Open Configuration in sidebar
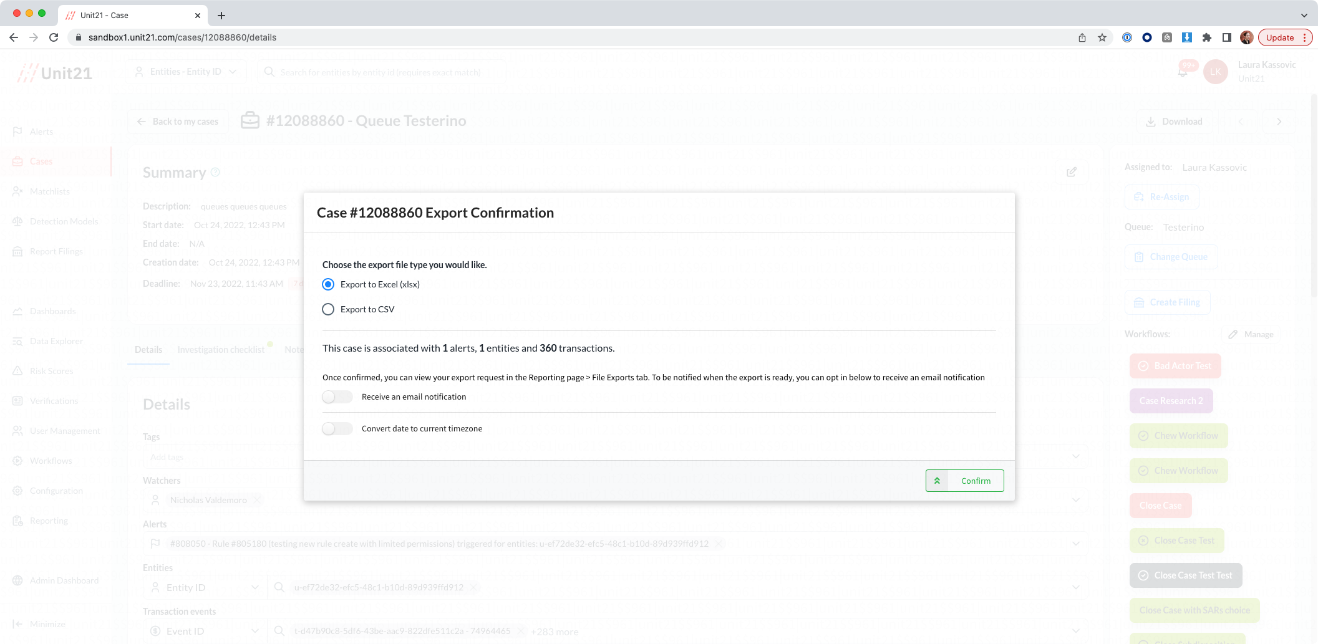1318x644 pixels. coord(56,491)
